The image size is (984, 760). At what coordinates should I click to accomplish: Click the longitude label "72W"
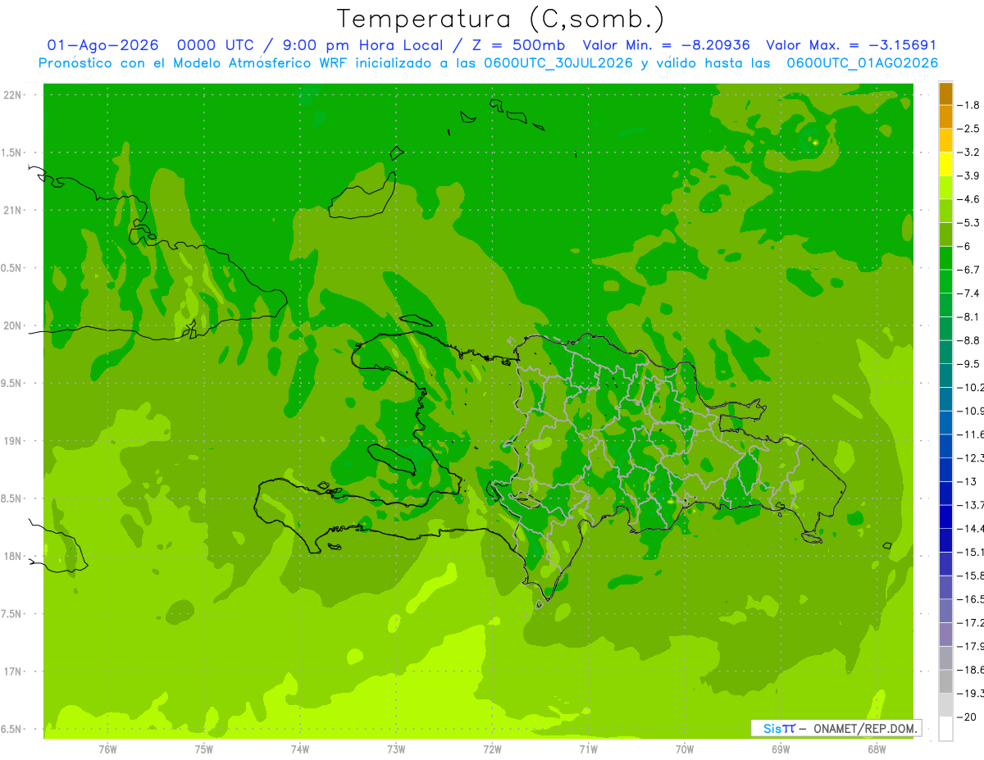point(492,749)
